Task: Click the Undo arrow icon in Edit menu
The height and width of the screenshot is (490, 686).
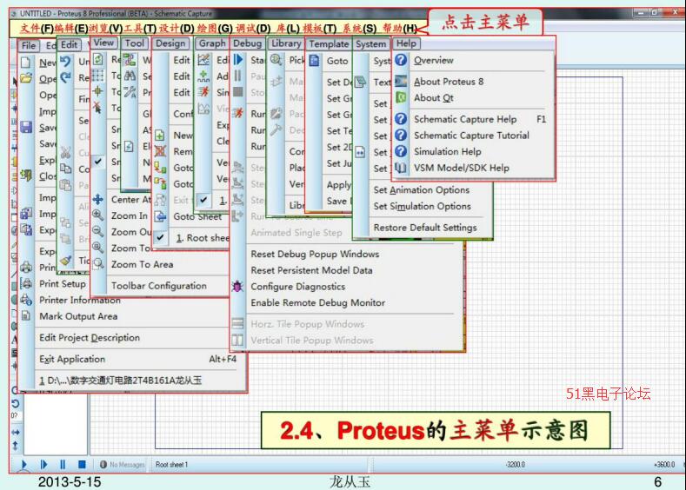Action: coord(65,61)
